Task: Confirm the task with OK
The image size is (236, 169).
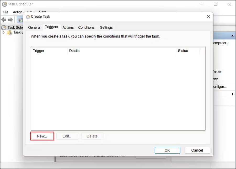Action: point(167,150)
